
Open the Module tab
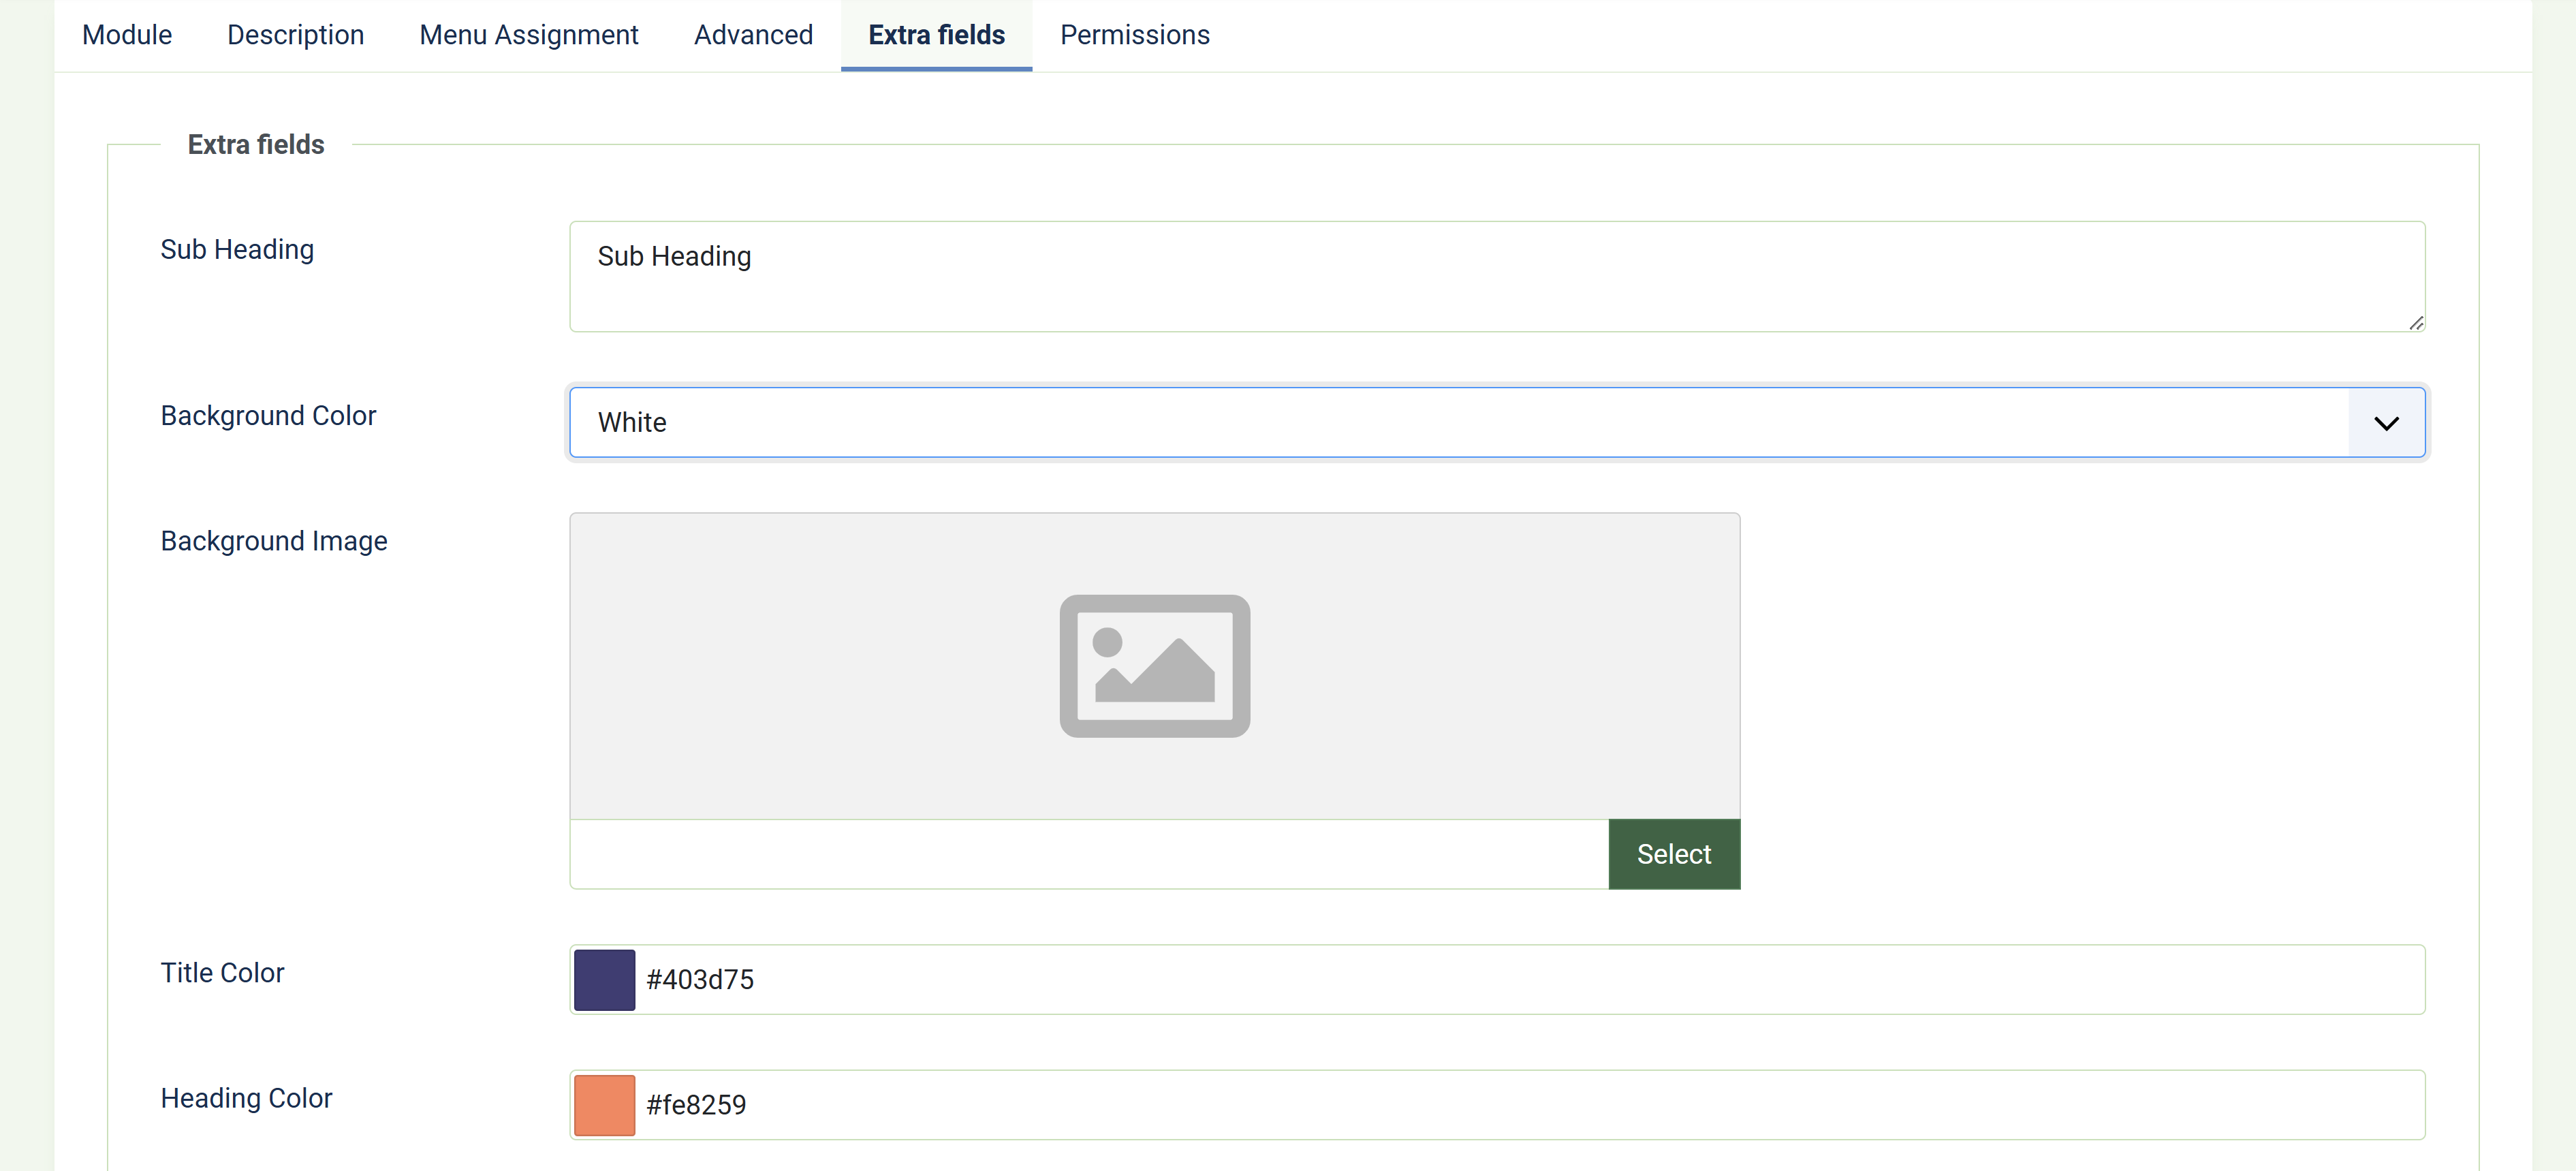(x=127, y=35)
